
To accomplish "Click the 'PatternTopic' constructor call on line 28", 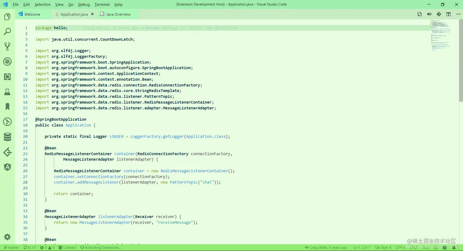I will [184, 182].
